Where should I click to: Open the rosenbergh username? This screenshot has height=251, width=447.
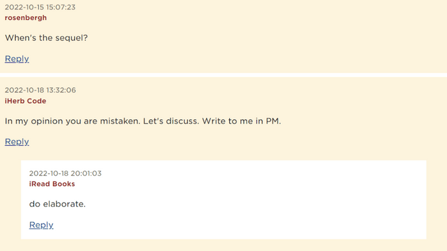pyautogui.click(x=26, y=18)
